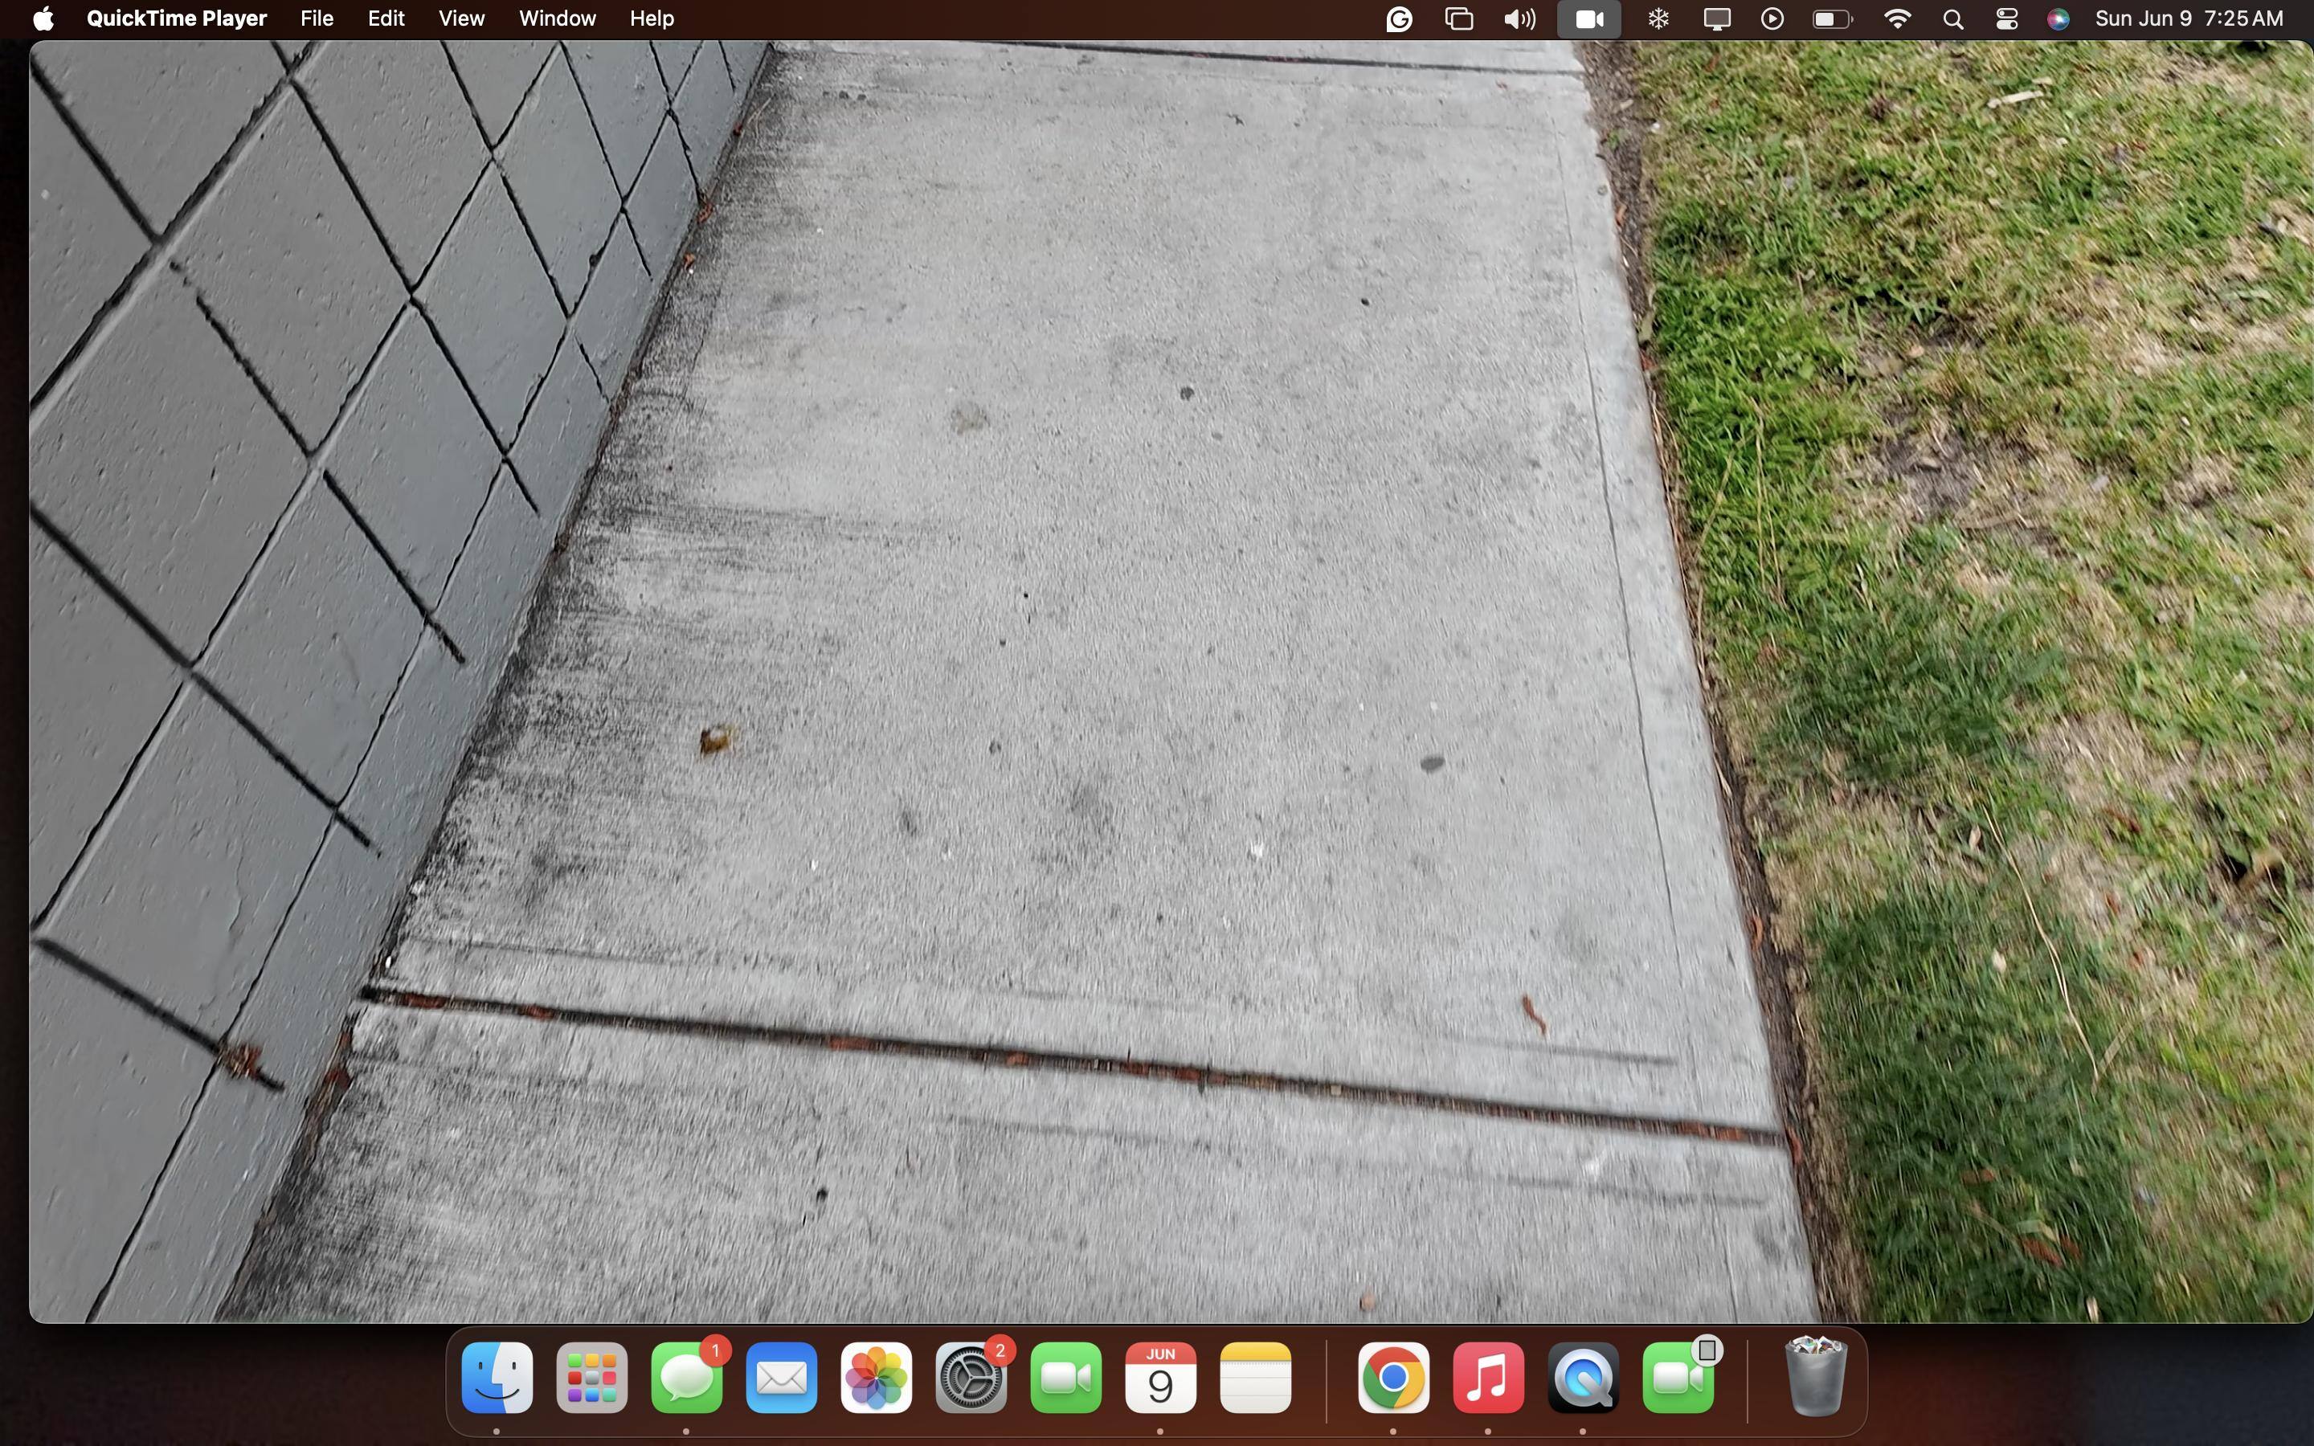Viewport: 2314px width, 1446px height.
Task: Open Control Center toggles
Action: 2006,19
